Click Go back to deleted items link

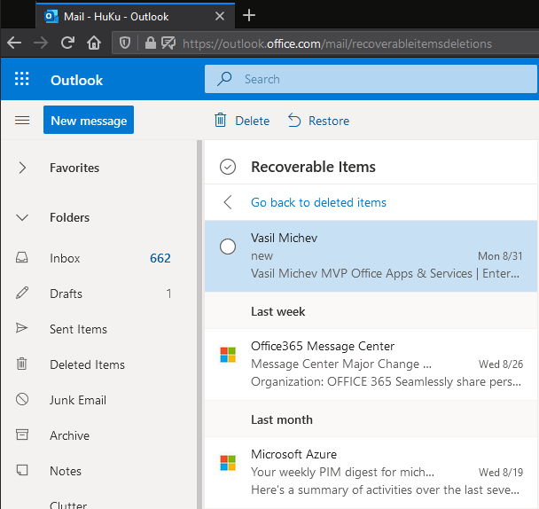point(318,202)
